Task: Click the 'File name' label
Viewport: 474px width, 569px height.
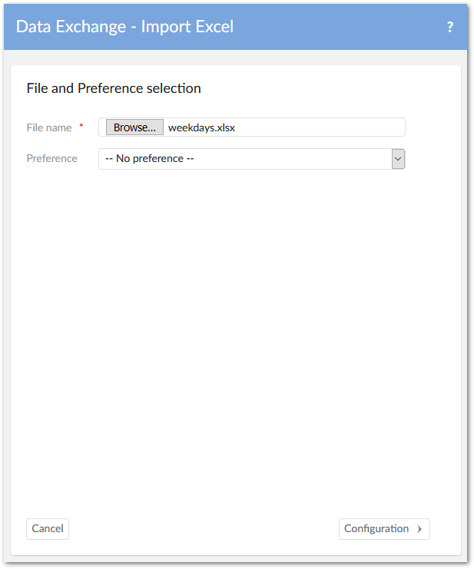Action: pyautogui.click(x=49, y=127)
